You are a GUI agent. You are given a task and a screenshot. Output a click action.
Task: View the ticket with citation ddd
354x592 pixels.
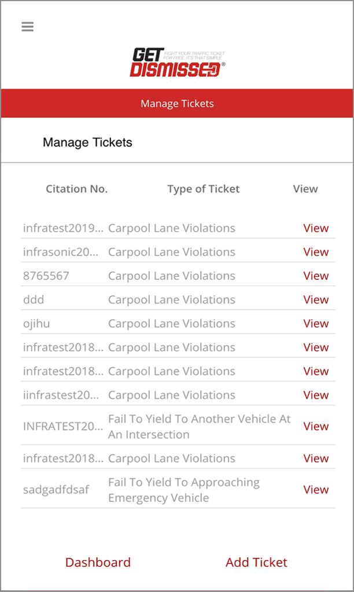tap(316, 299)
